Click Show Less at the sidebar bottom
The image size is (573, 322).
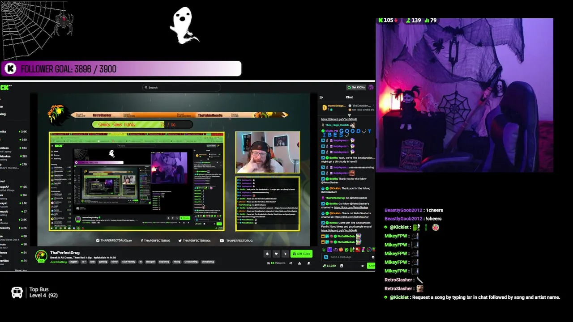21,270
